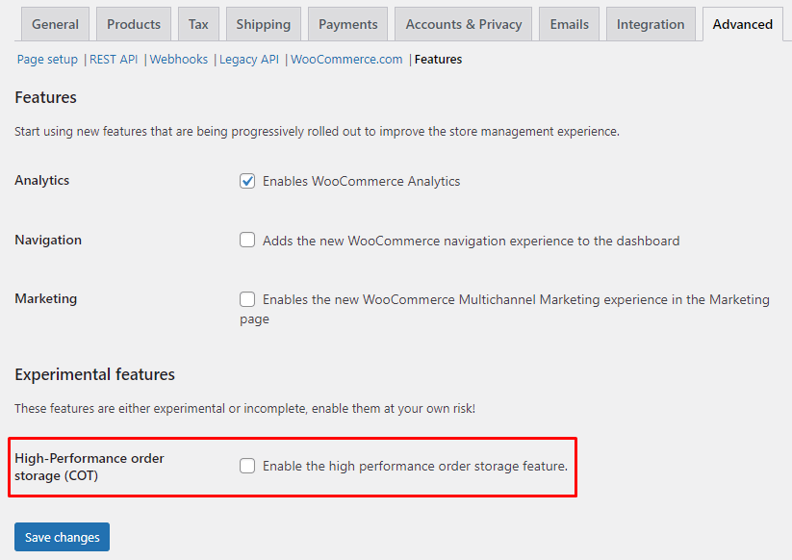Navigate to the Legacy API section
The height and width of the screenshot is (560, 792).
[248, 60]
